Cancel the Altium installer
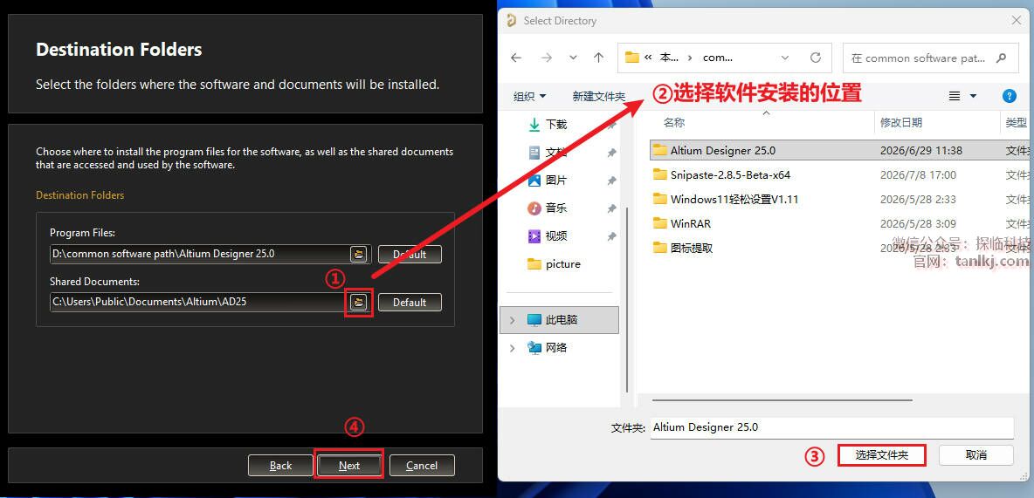Screen dimensions: 1034x498 pyautogui.click(x=422, y=465)
